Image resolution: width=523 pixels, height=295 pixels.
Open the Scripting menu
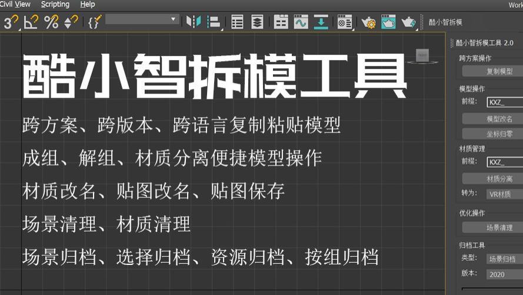55,4
